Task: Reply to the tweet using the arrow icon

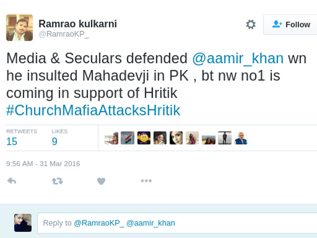Action: click(x=11, y=181)
